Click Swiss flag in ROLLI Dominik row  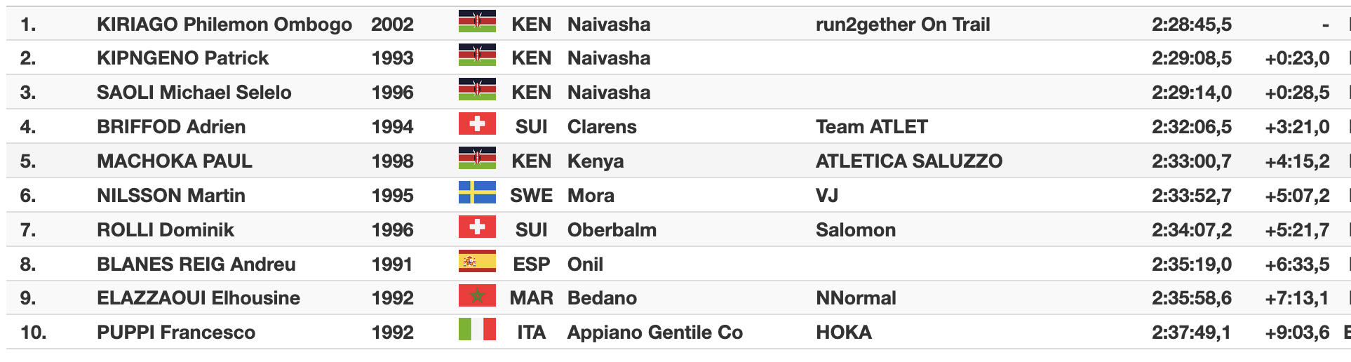point(477,227)
